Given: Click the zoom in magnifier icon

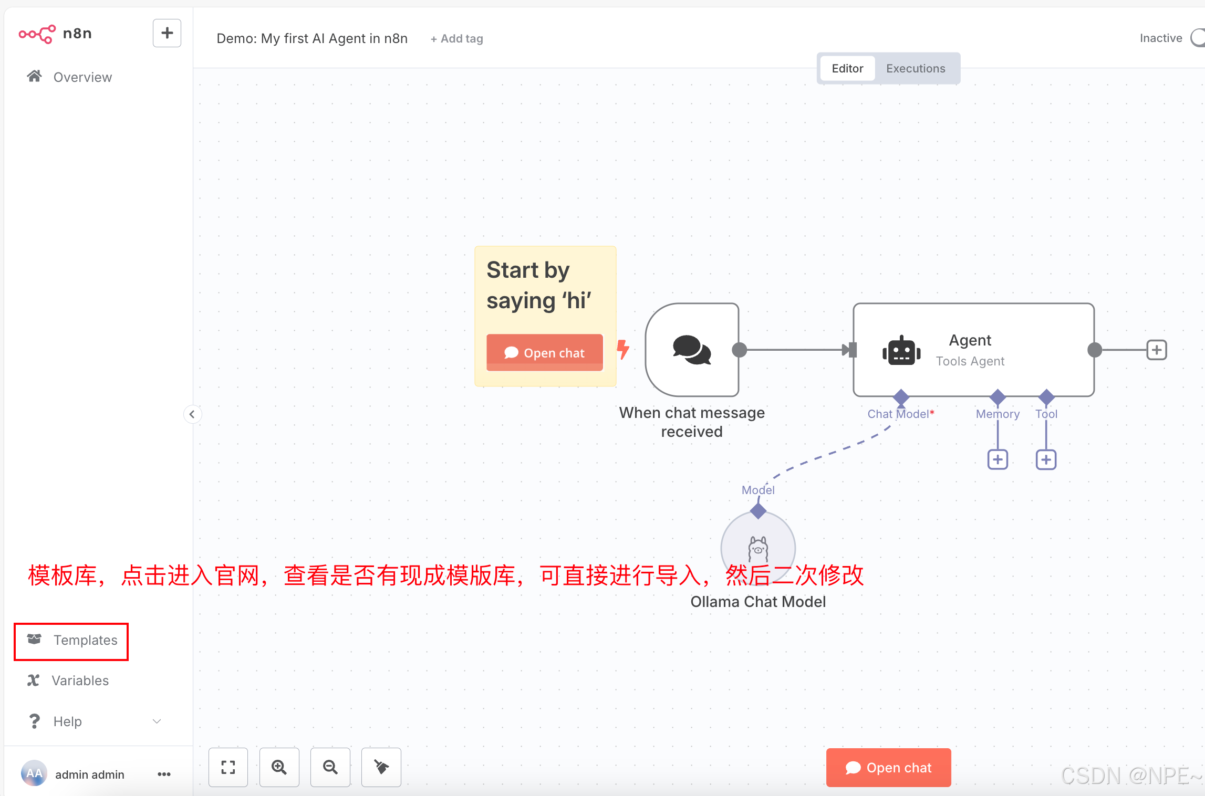Looking at the screenshot, I should pos(279,767).
